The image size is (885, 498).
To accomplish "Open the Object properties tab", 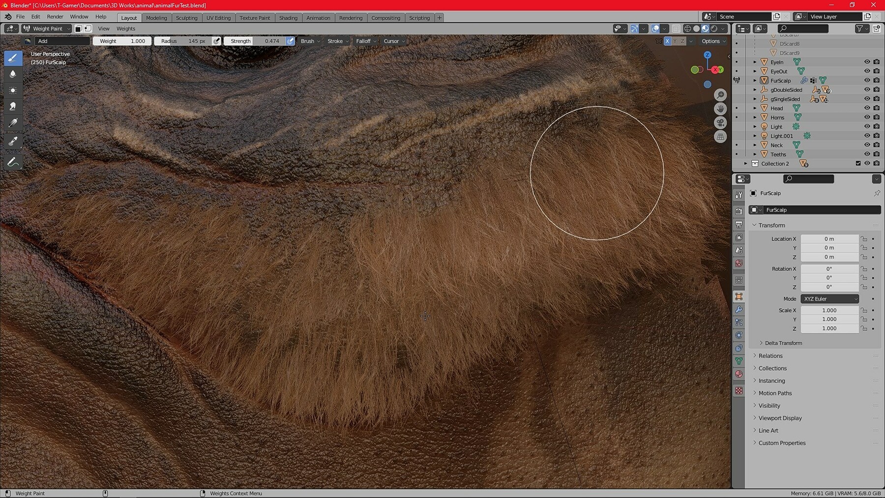I will [739, 296].
